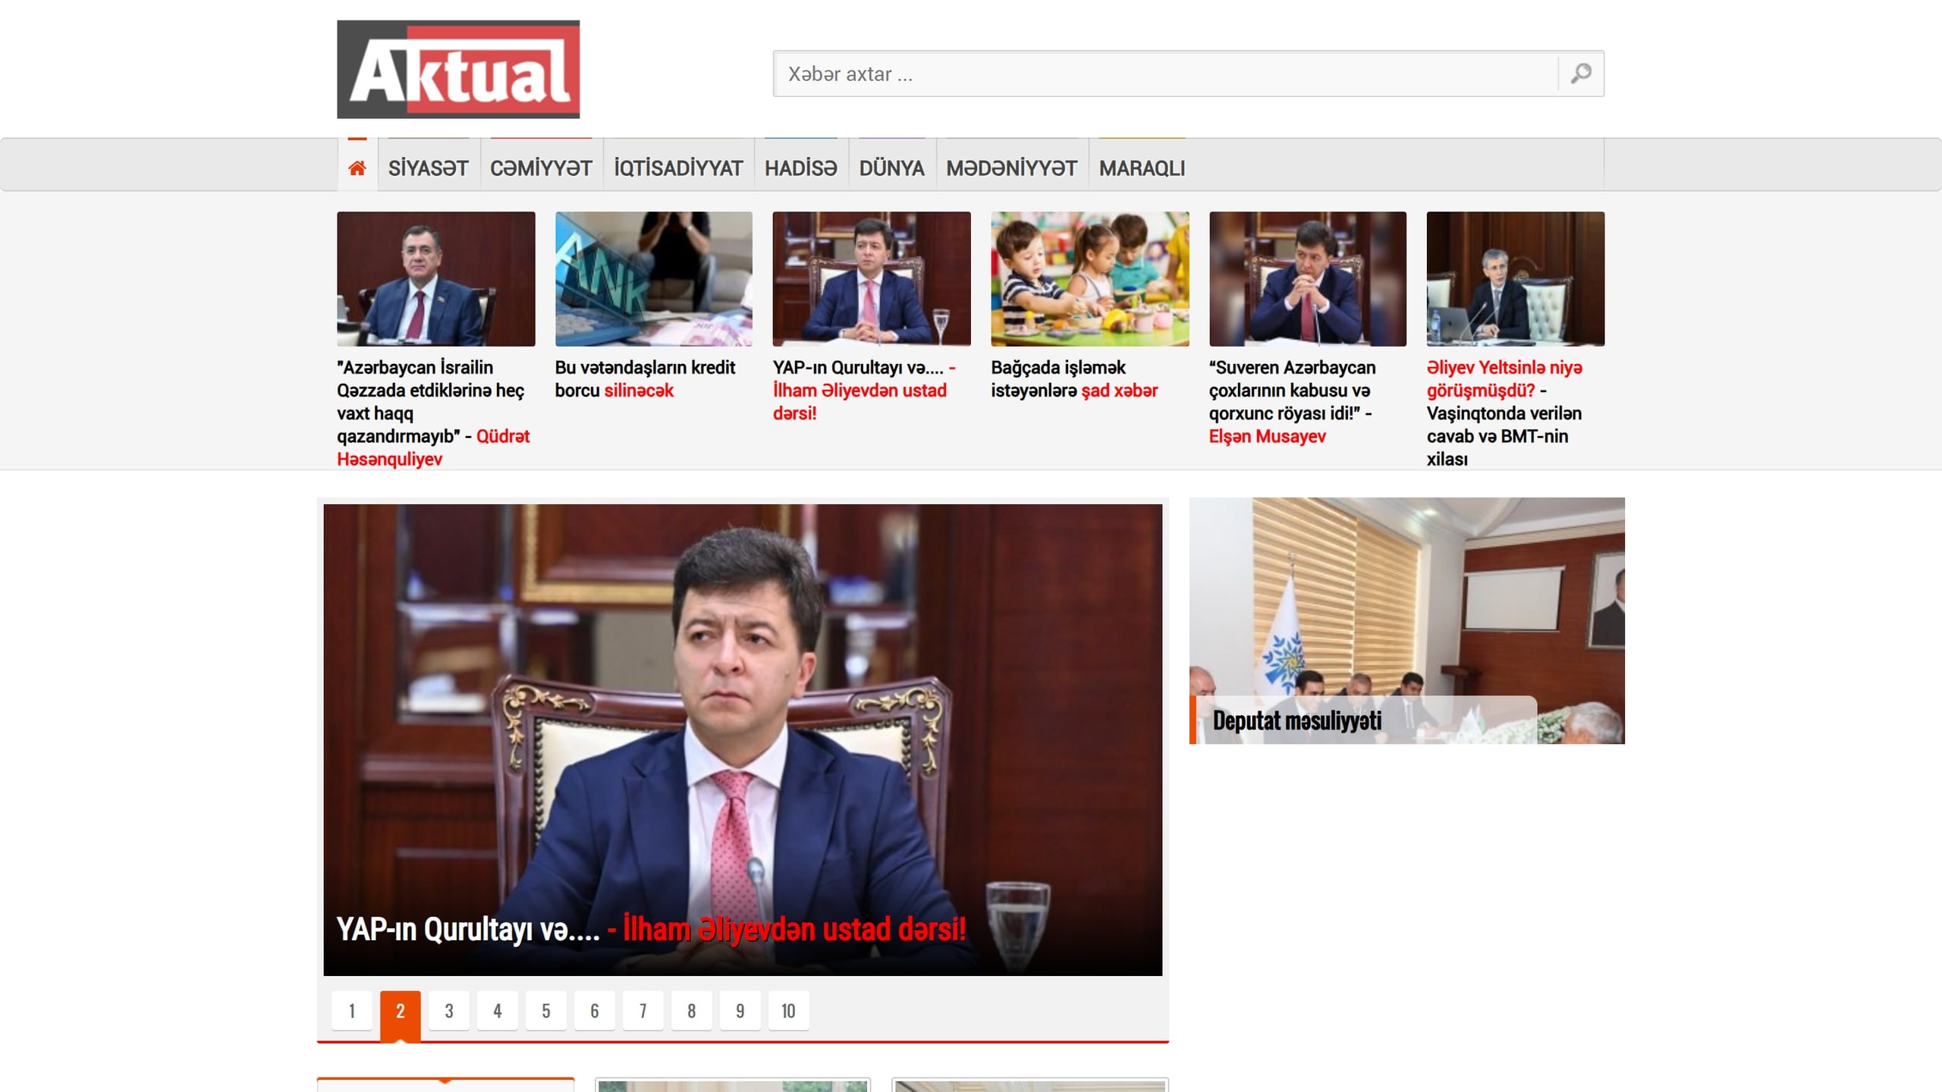Viewport: 1942px width, 1092px height.
Task: Open the bank credit debt thumbnail
Action: coord(654,279)
